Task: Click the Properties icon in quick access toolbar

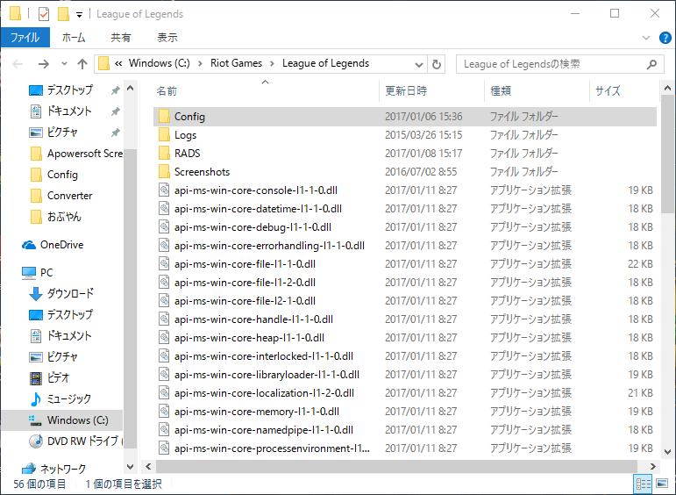Action: (x=44, y=14)
